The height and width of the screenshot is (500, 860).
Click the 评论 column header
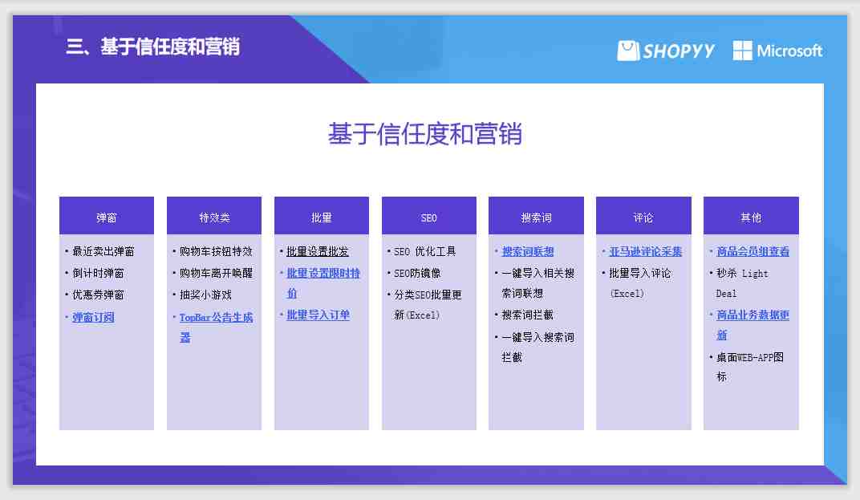643,217
